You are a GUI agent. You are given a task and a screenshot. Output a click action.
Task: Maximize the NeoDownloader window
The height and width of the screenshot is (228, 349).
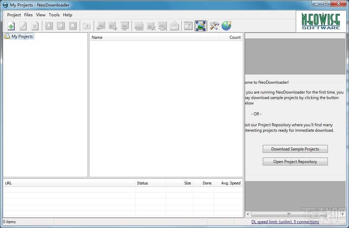pyautogui.click(x=326, y=3)
